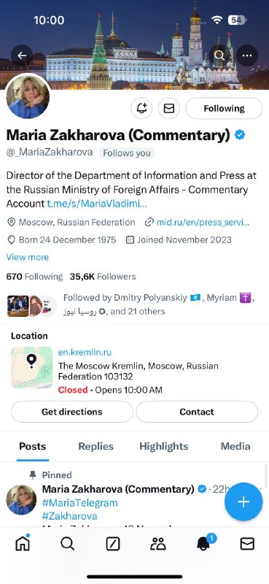Open Notifications bell with badge
The width and height of the screenshot is (269, 584).
(204, 543)
